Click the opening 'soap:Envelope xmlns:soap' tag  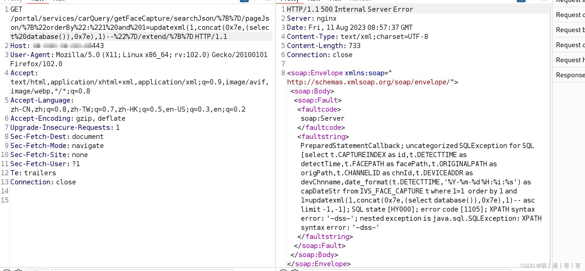click(339, 73)
